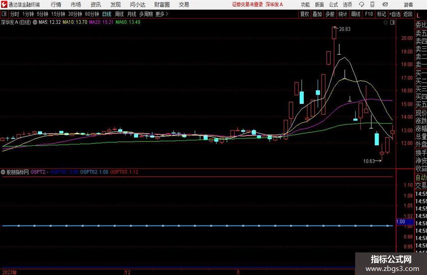This screenshot has height=275, width=427.
Task: Switch to 分时 intraday view
Action: tap(14, 14)
